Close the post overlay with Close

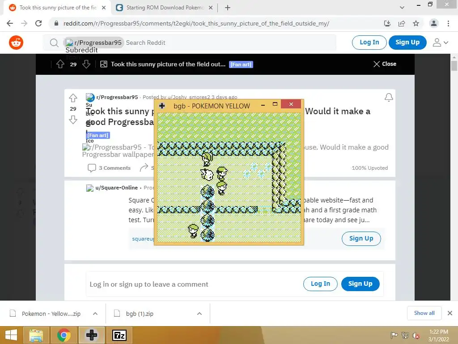tap(385, 64)
